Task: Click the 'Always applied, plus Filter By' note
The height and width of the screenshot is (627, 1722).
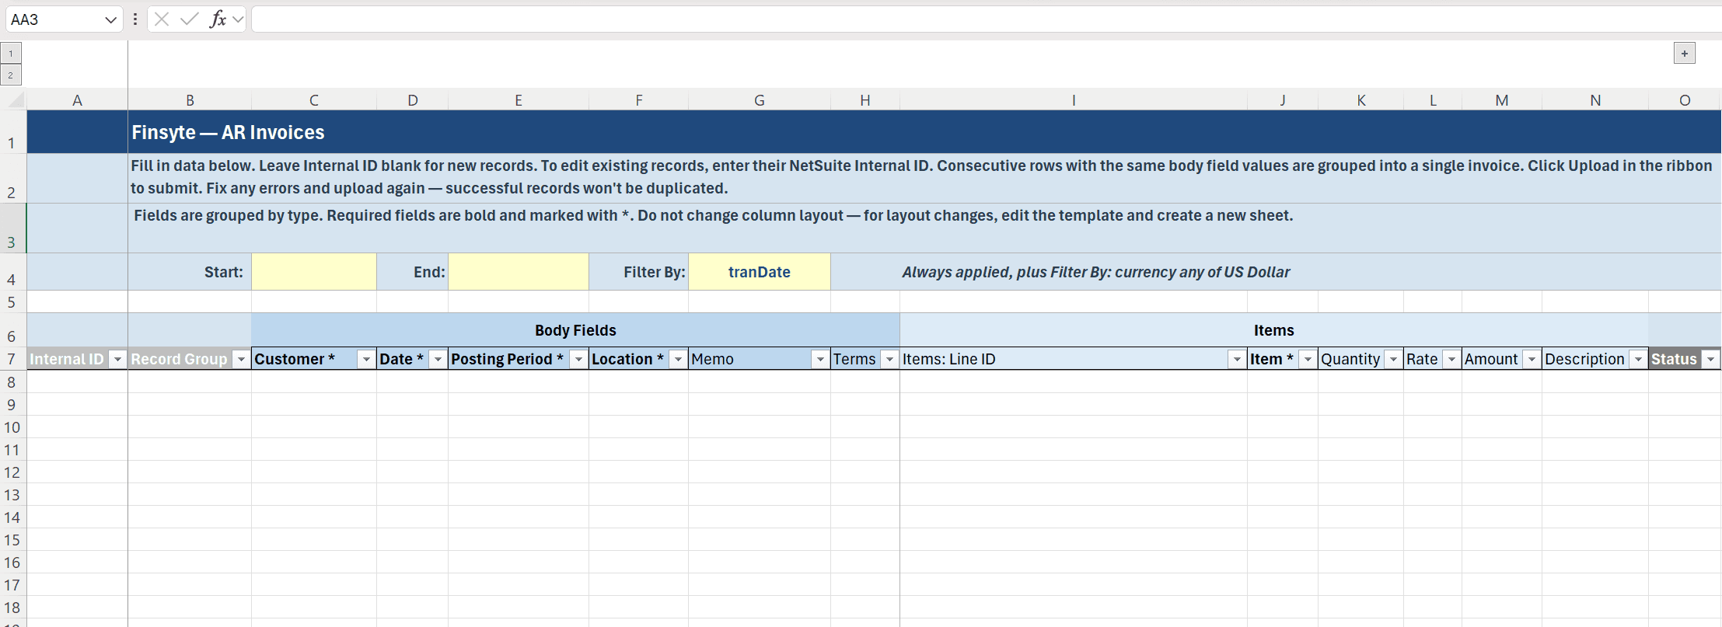Action: pos(1095,272)
